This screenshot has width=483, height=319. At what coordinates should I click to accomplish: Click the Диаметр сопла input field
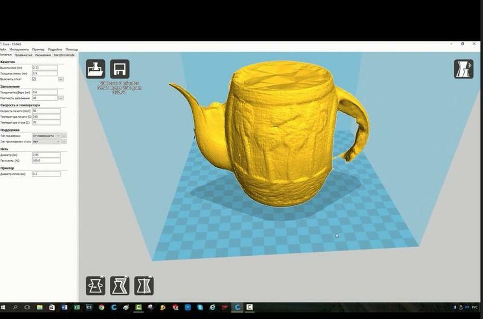[x=46, y=174]
